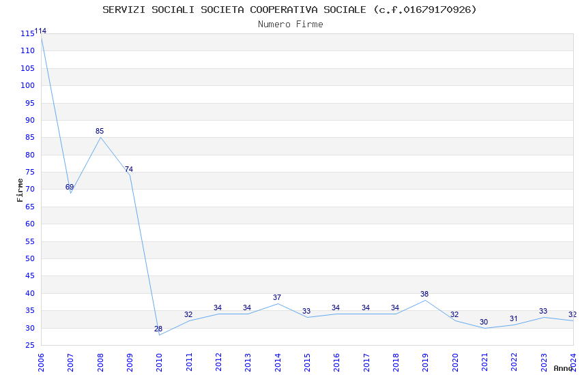The image size is (580, 375).
Task: Click the data label 34 above 2018
Action: click(395, 307)
